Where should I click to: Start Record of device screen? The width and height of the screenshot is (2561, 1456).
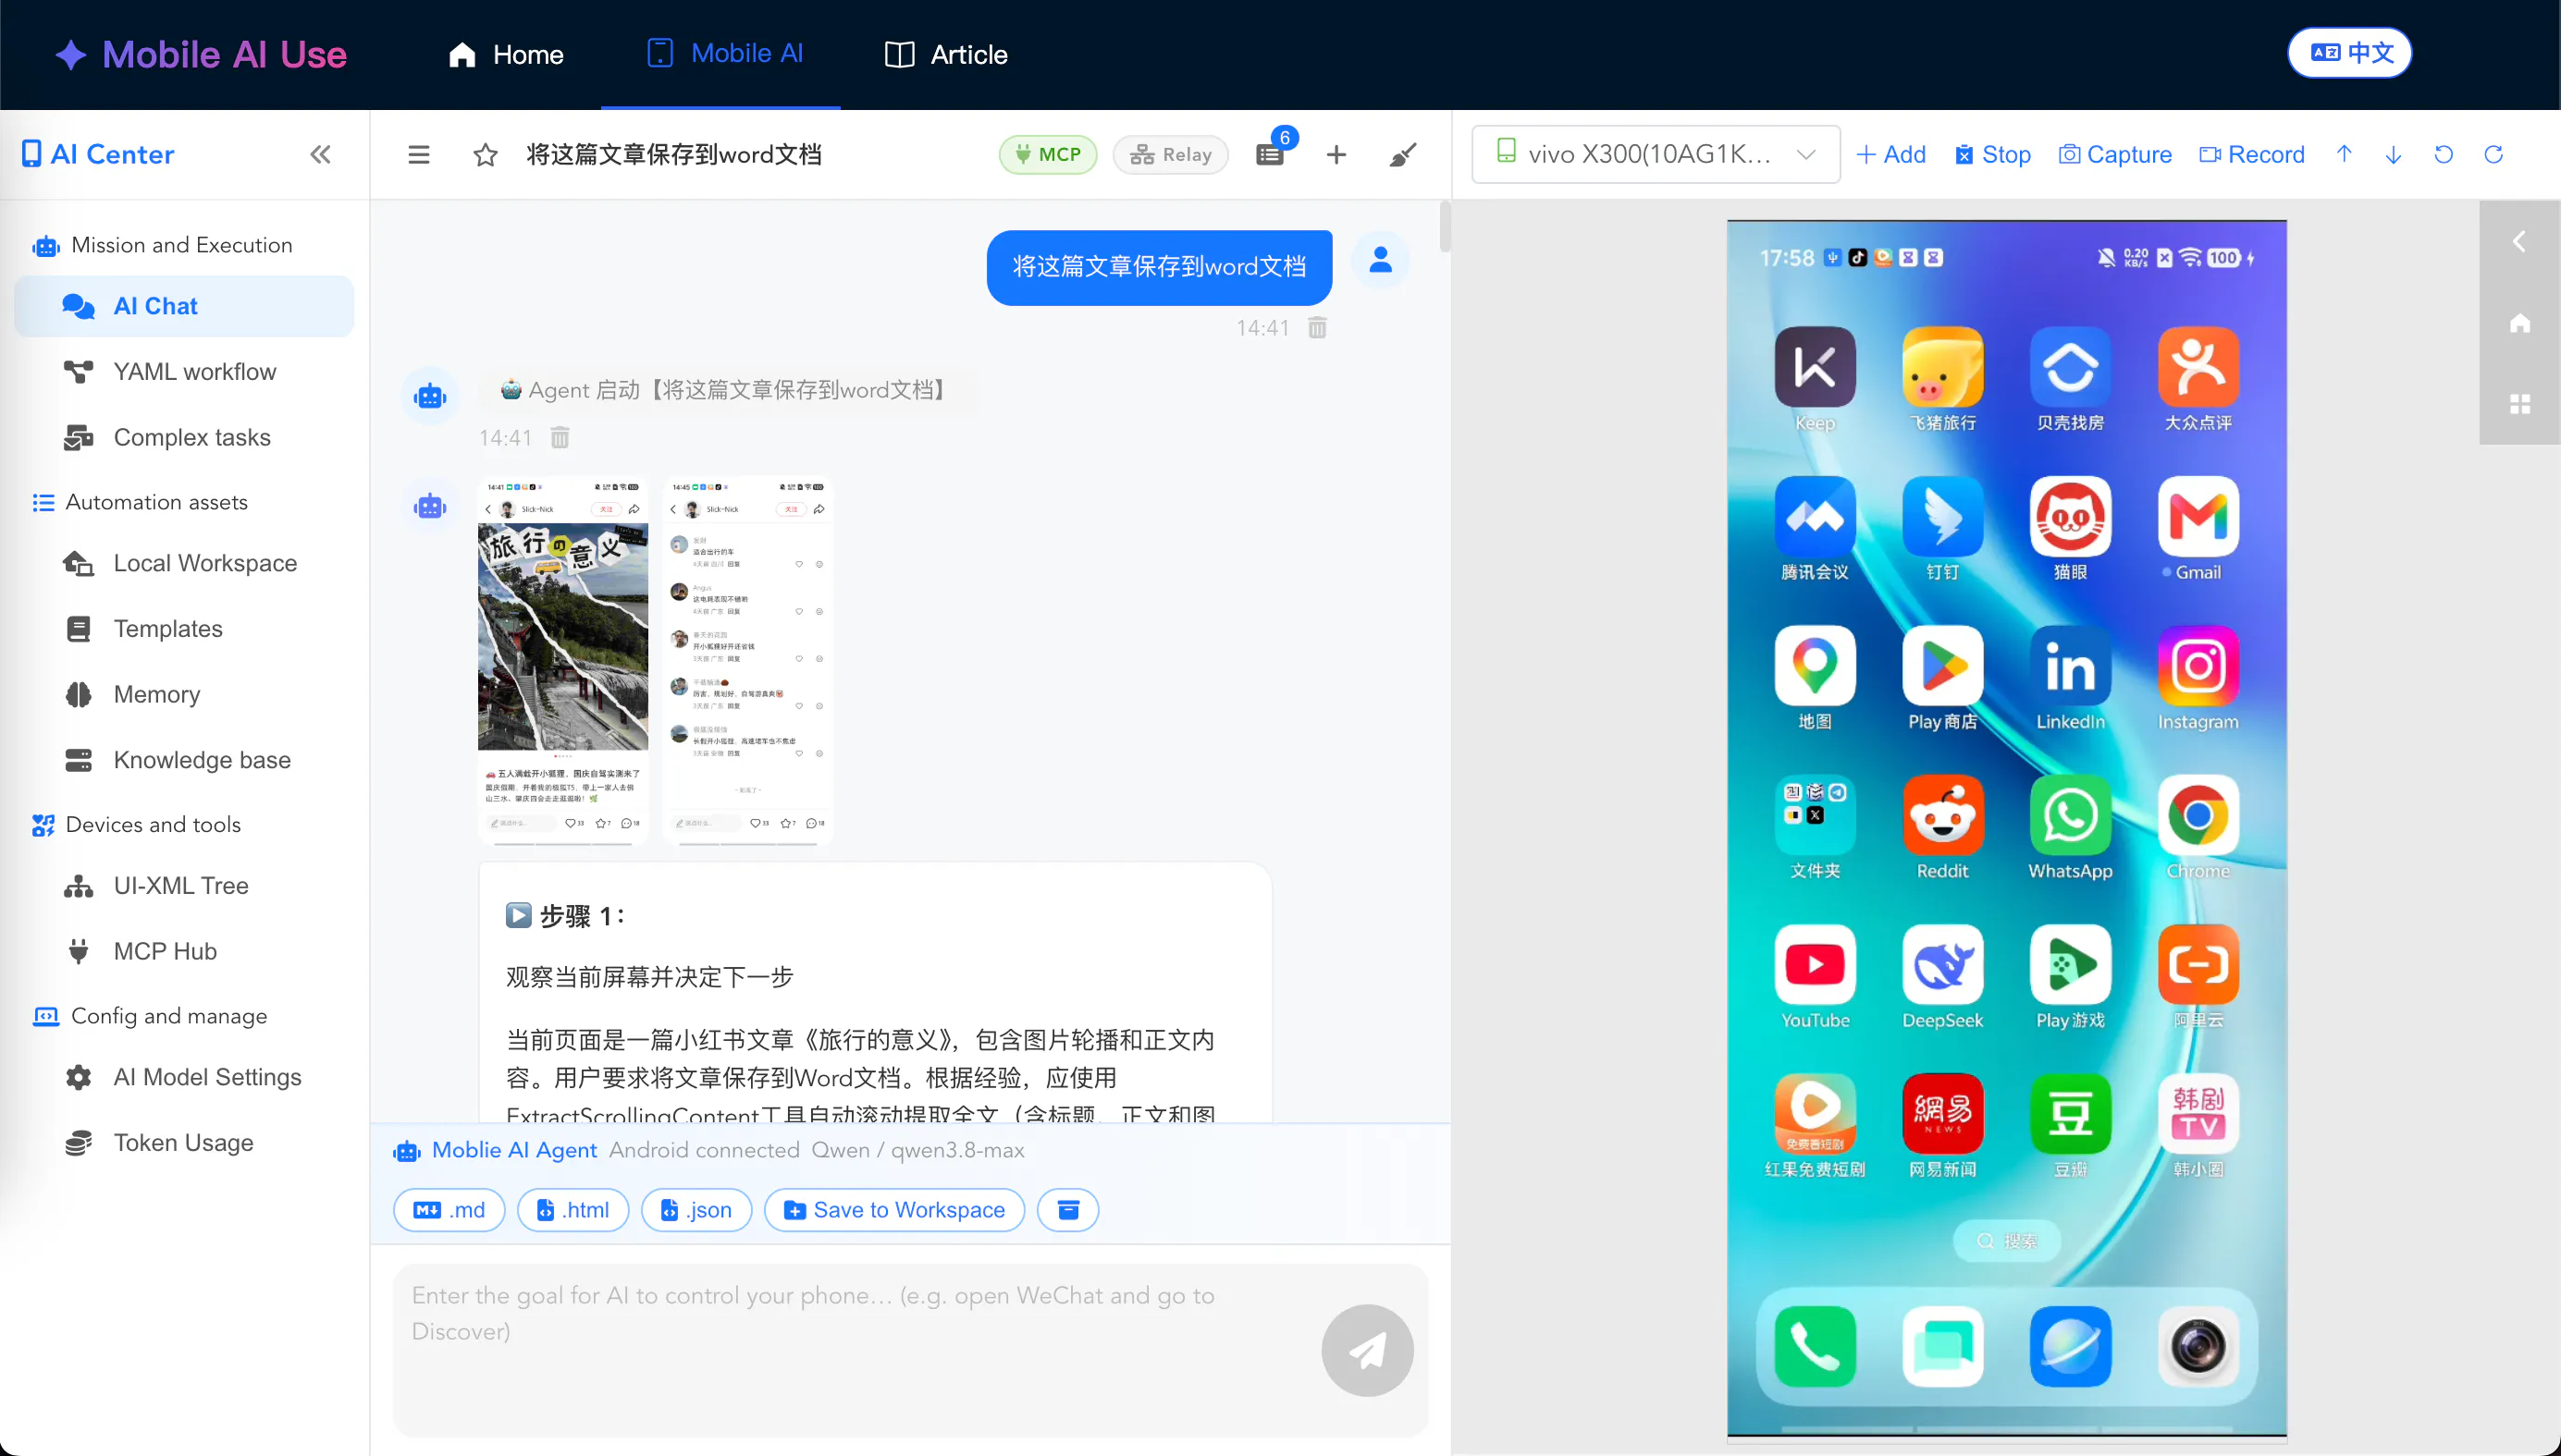pyautogui.click(x=2252, y=154)
